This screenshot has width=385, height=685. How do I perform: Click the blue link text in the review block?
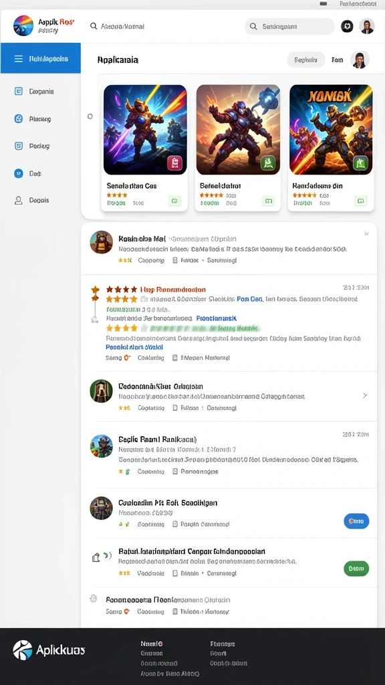tap(134, 347)
